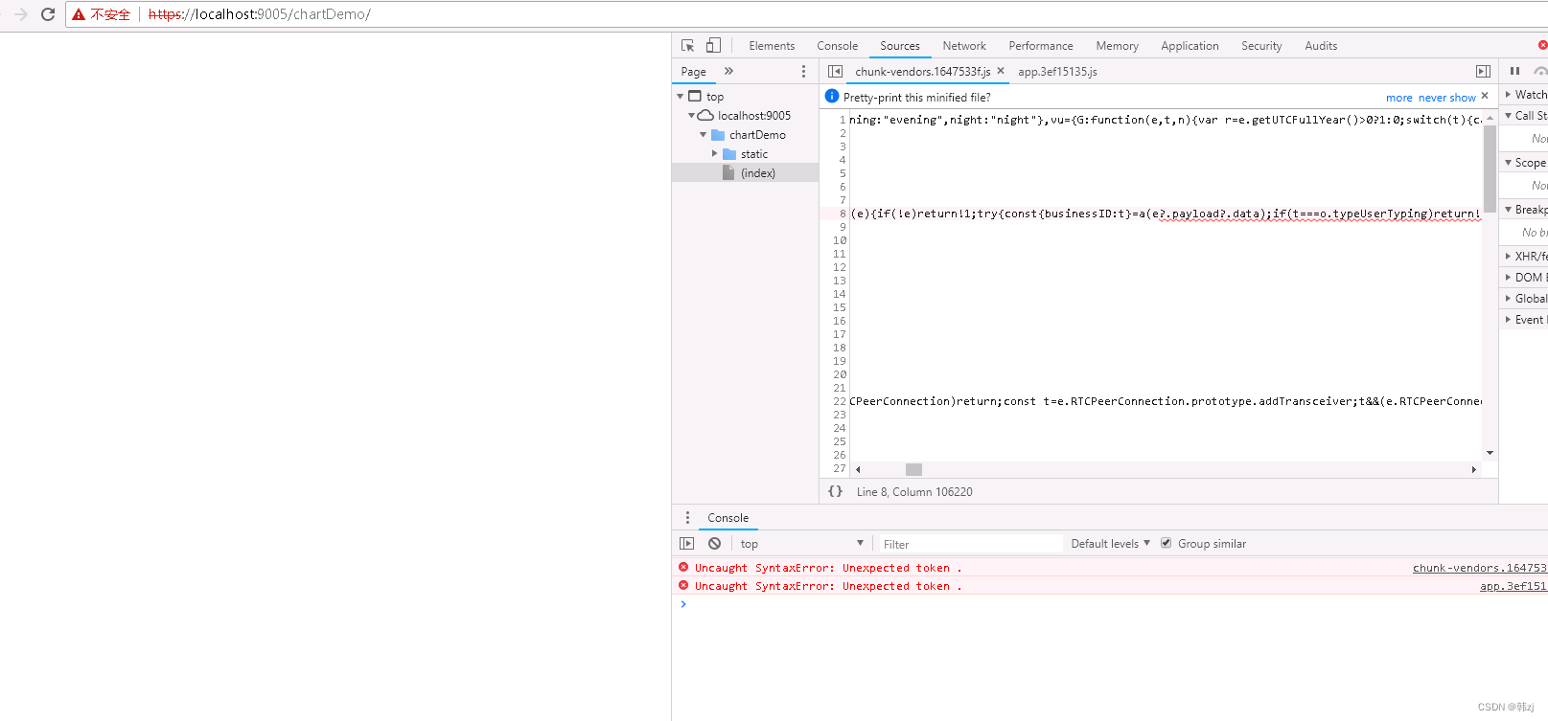Open the Network panel tab
Viewport: 1548px width, 721px height.
click(x=963, y=46)
